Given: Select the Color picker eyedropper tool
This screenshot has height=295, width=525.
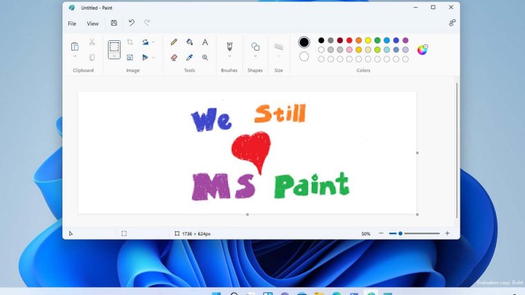Looking at the screenshot, I should coord(190,57).
